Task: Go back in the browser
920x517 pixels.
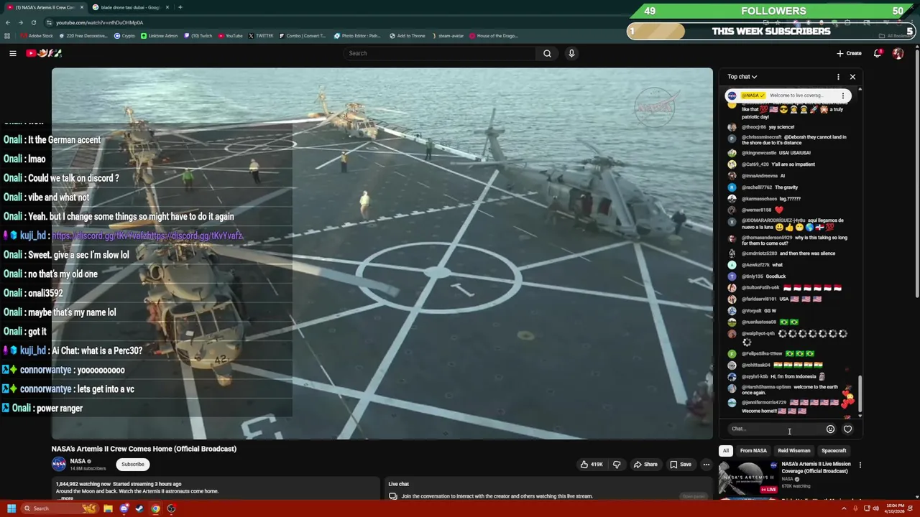Action: tap(8, 22)
